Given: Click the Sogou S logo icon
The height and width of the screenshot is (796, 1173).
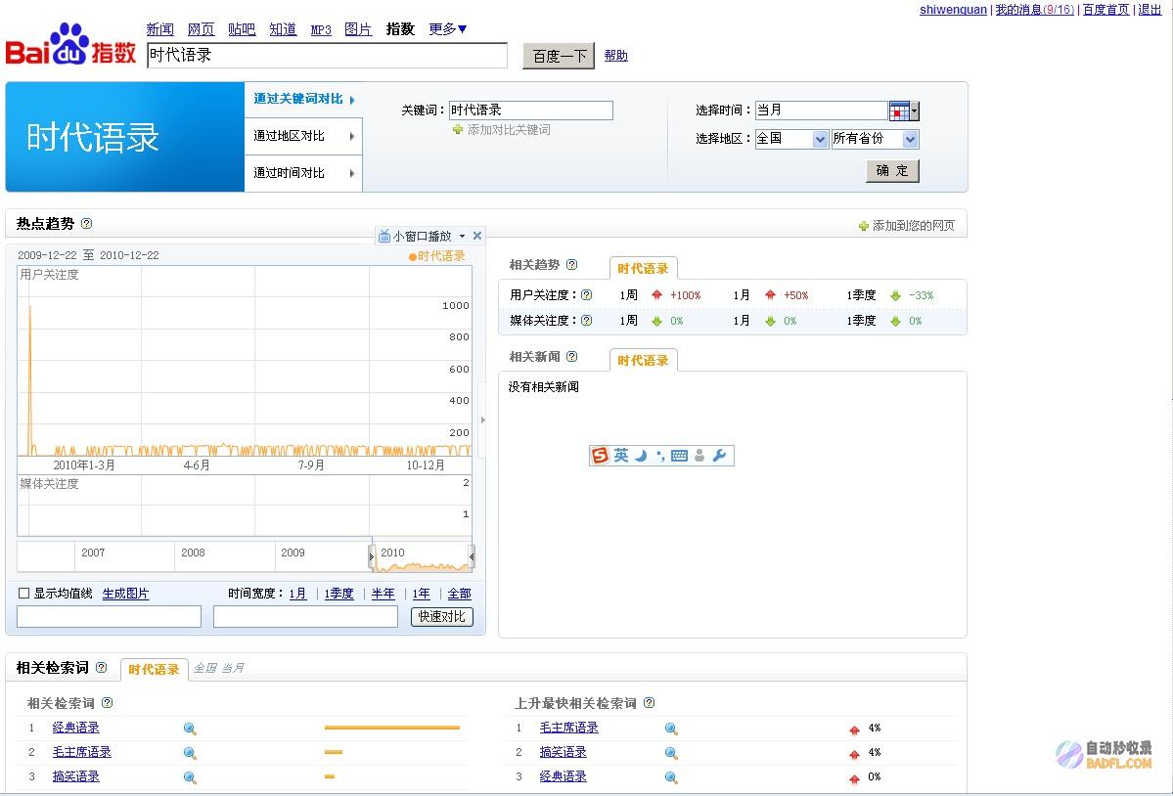Looking at the screenshot, I should (600, 455).
